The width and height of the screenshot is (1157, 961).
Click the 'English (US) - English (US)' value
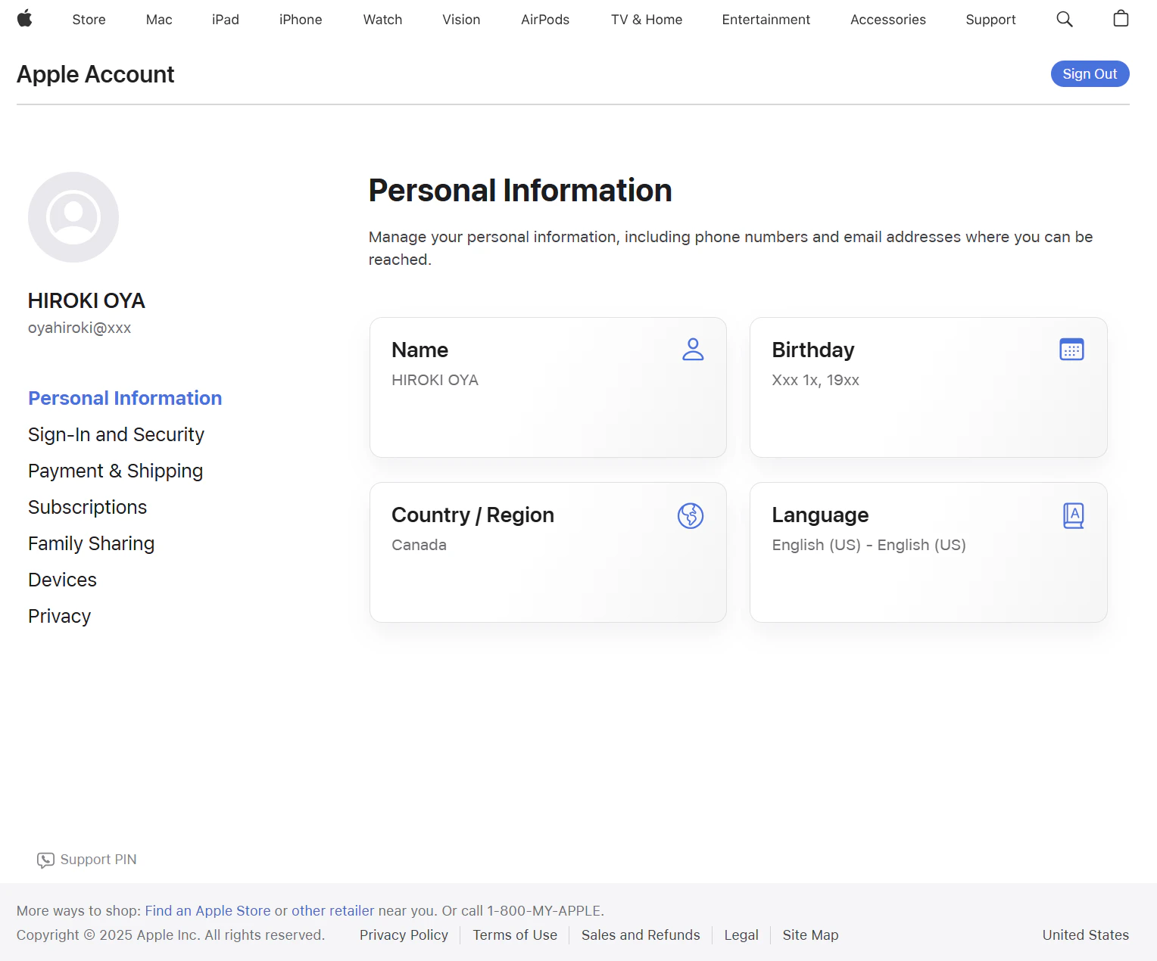(x=869, y=545)
